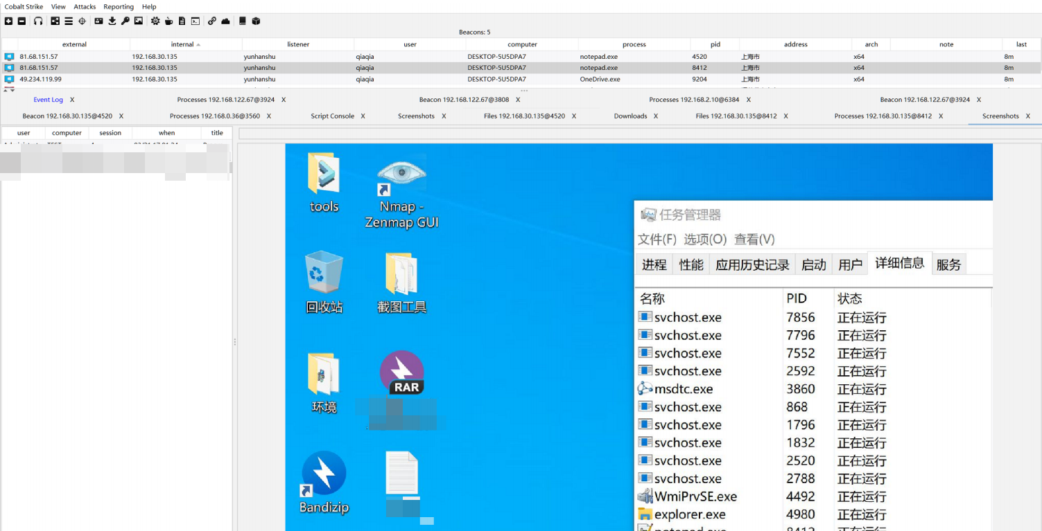The height and width of the screenshot is (531, 1042).
Task: Switch to the Script Console tab
Action: coord(332,116)
